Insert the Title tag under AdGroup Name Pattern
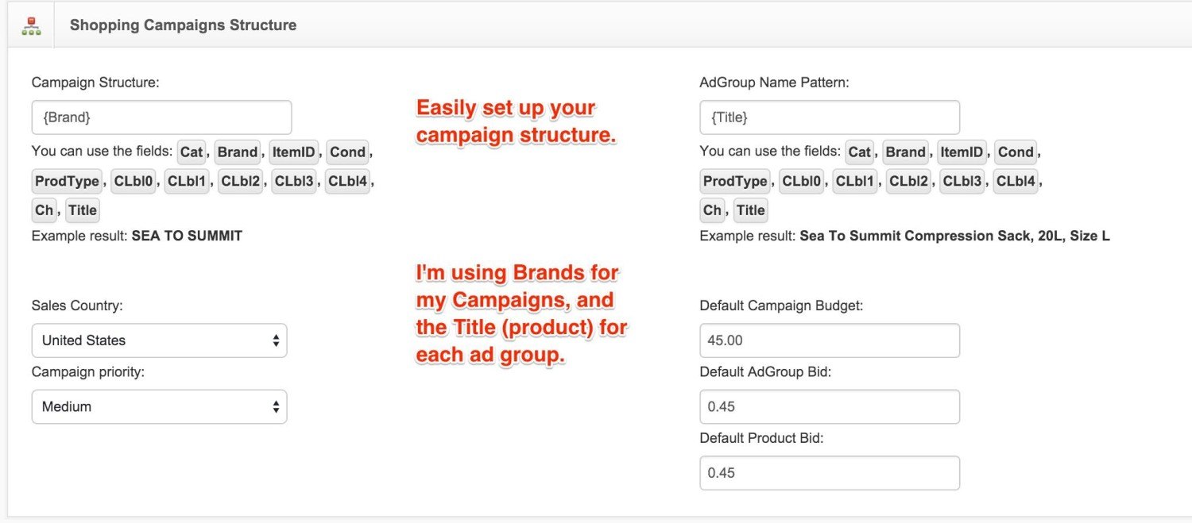The width and height of the screenshot is (1192, 523). click(x=751, y=210)
